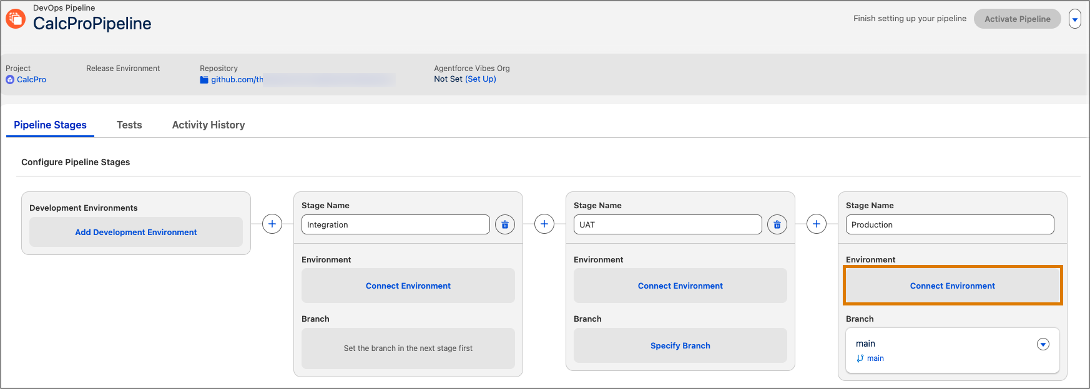Open the Tests tab
1090x389 pixels.
click(x=129, y=125)
